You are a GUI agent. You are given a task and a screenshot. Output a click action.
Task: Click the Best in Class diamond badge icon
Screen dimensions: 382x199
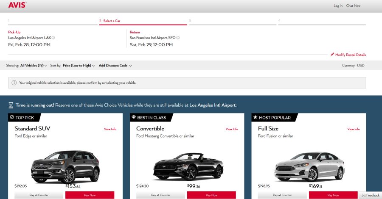(x=134, y=117)
